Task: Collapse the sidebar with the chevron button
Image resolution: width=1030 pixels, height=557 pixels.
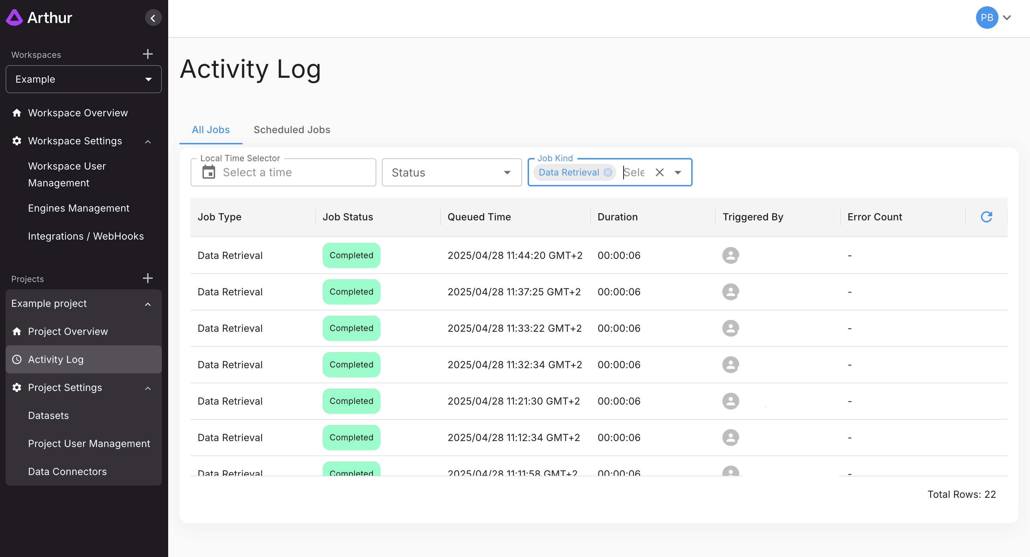Action: (x=153, y=18)
